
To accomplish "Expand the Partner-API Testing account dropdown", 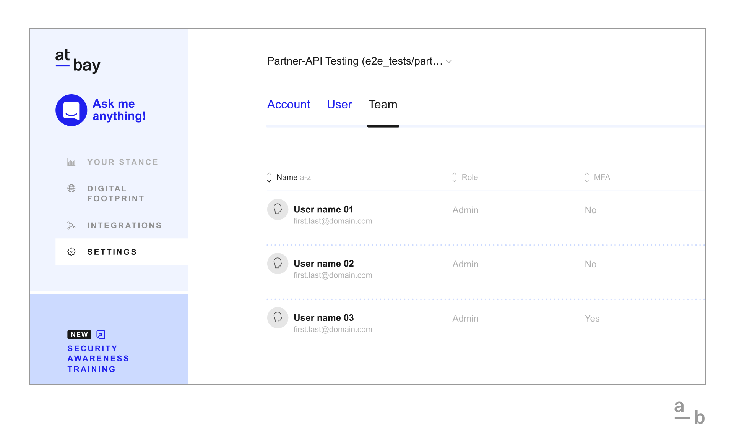I will pyautogui.click(x=449, y=61).
